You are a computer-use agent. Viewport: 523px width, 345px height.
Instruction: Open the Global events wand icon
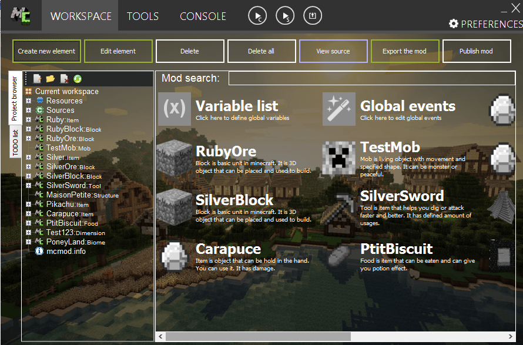pos(339,109)
